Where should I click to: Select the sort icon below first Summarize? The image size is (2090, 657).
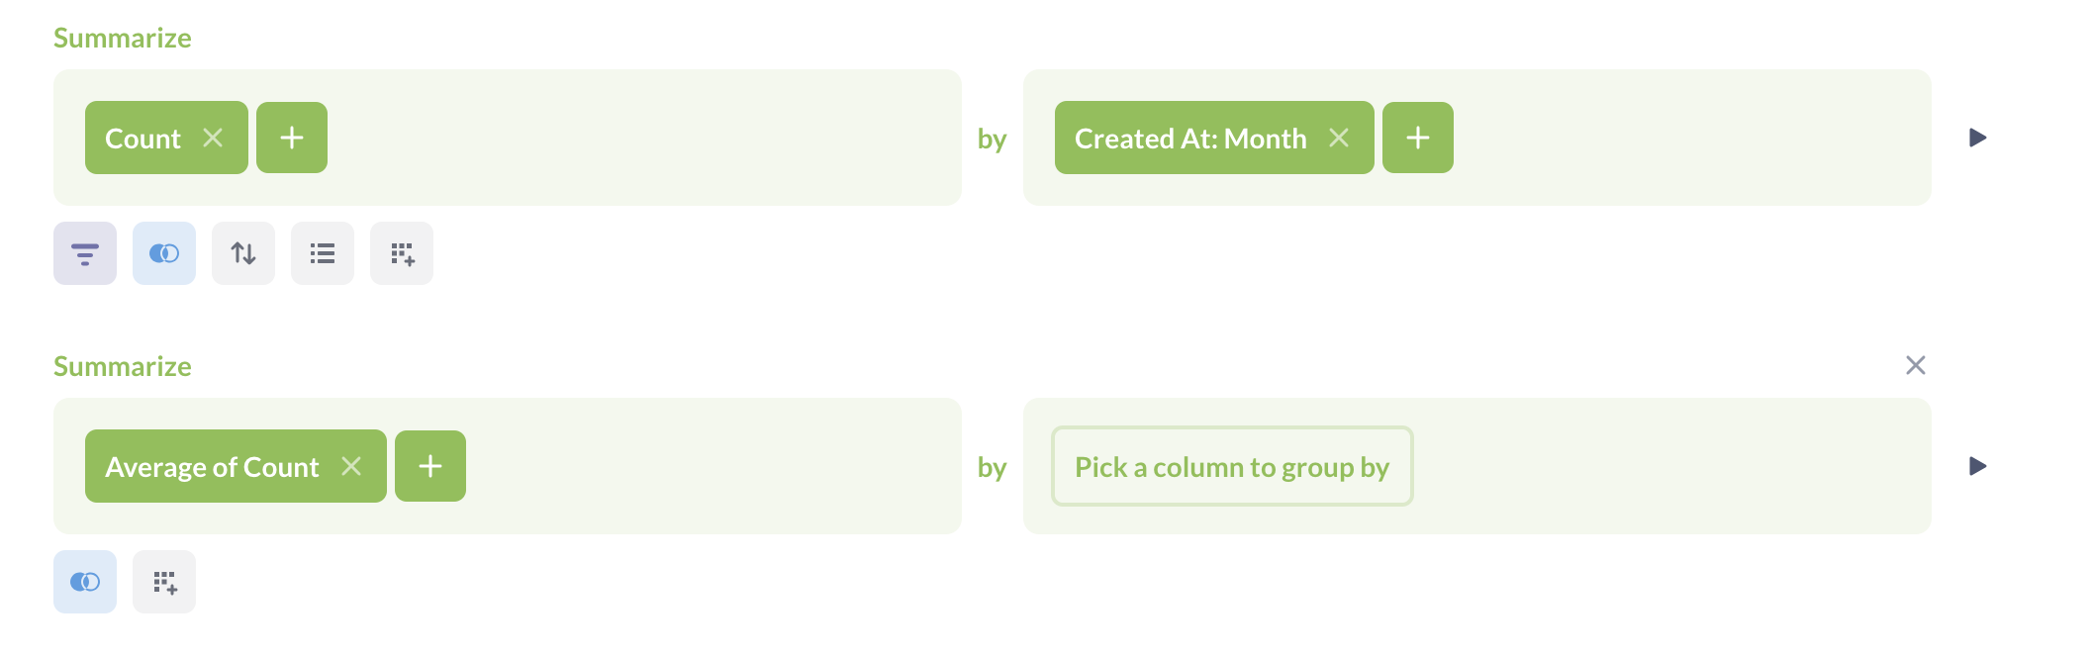pos(242,253)
